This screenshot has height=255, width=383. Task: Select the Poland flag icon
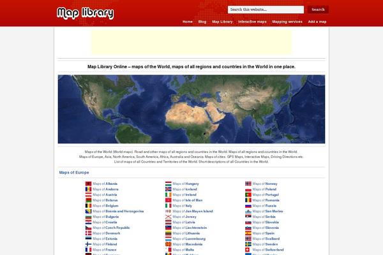[x=248, y=189]
